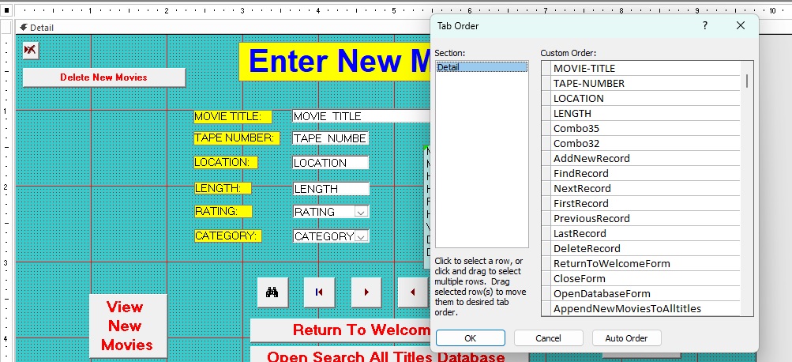The image size is (792, 362).
Task: Select Detail in the Section list
Action: tap(482, 66)
